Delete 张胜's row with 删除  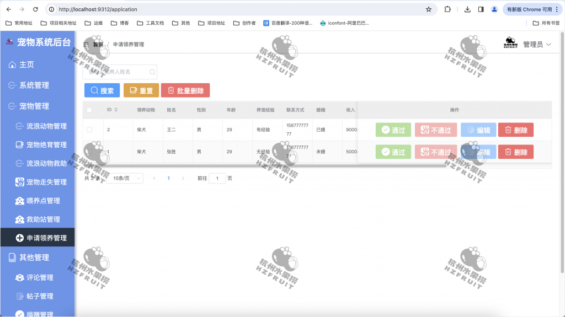(x=516, y=152)
